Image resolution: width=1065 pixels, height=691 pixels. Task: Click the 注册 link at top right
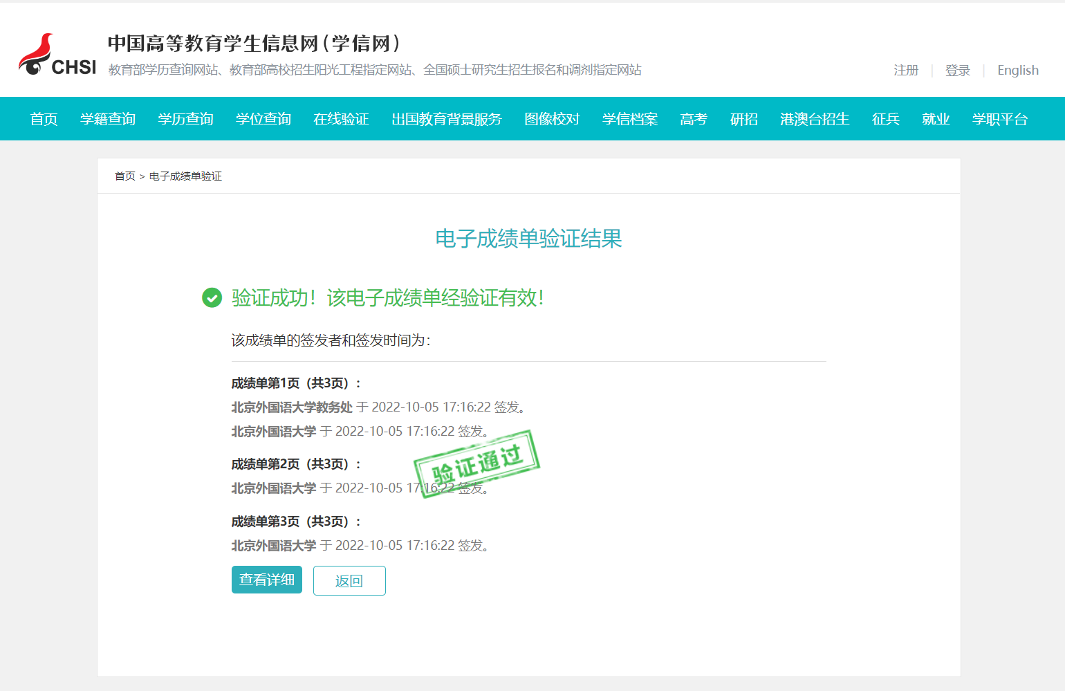pyautogui.click(x=906, y=71)
